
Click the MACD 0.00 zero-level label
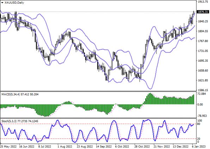(x=200, y=104)
